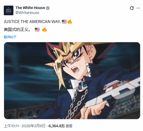Select the JUSTICE THE AMERICAN WAY text
This screenshot has width=143, height=131.
tap(32, 22)
